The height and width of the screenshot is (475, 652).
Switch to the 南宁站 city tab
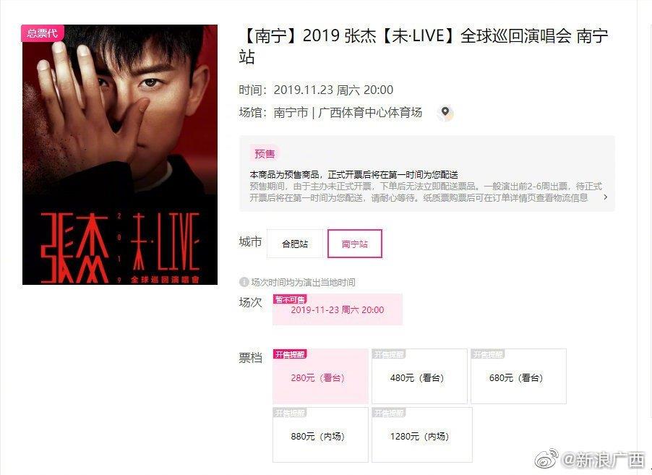[355, 244]
